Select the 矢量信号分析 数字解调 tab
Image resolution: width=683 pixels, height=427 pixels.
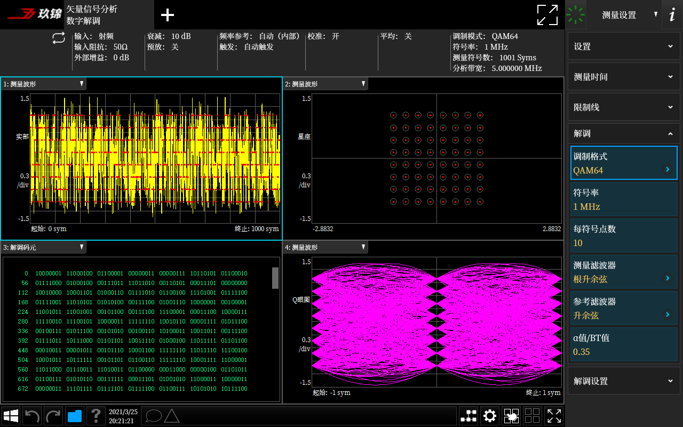[x=109, y=15]
